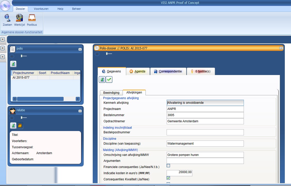Screen dimensions: 291x186
Task: Click the round application orb button
Action: [x=5, y=6]
